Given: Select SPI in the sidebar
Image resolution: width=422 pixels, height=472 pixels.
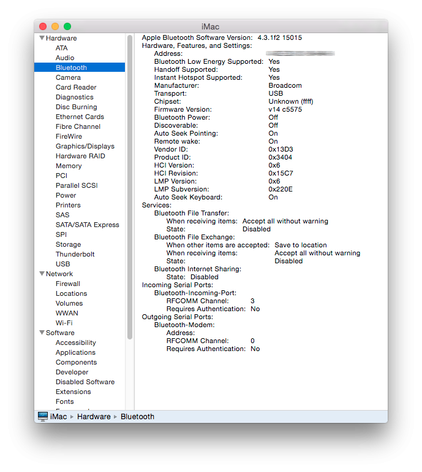Looking at the screenshot, I should 61,234.
